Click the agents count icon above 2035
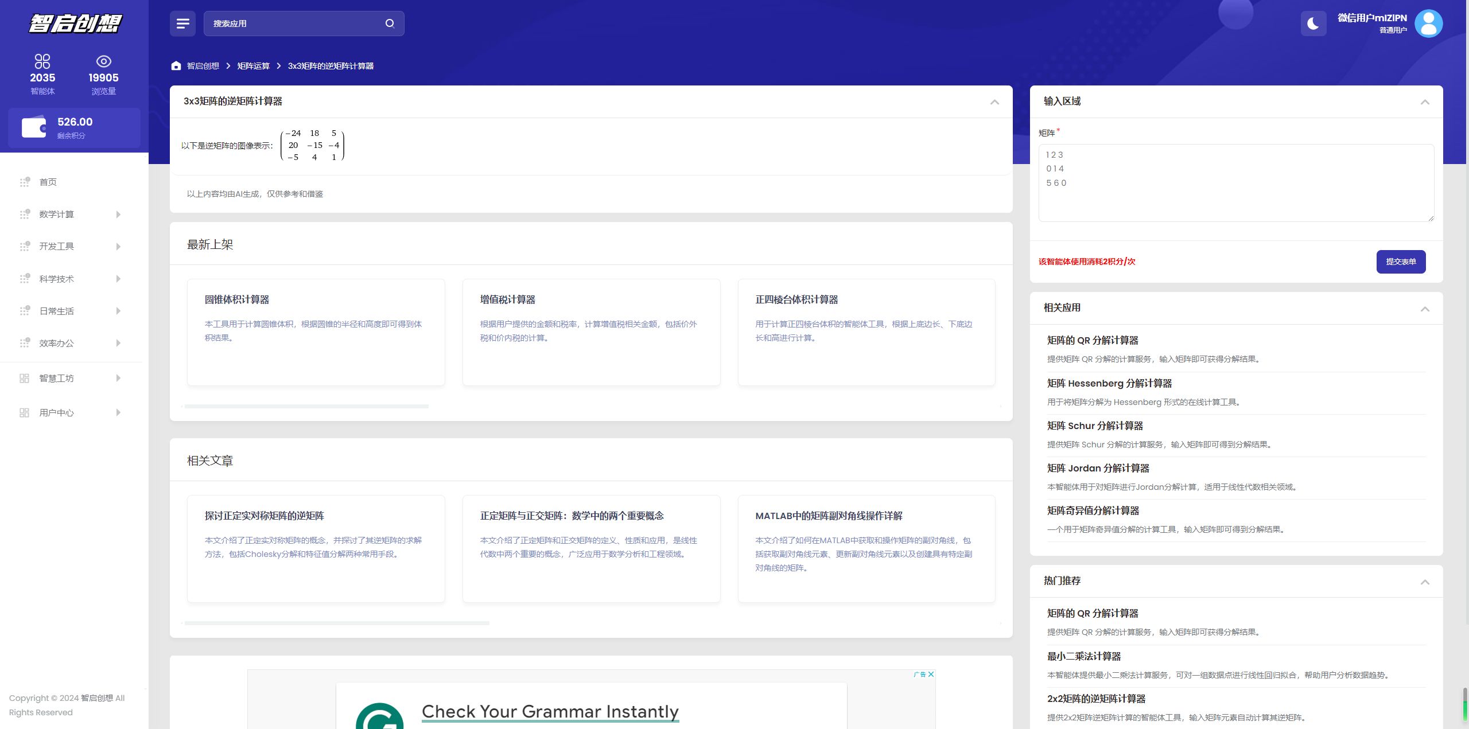Image resolution: width=1469 pixels, height=729 pixels. click(42, 61)
